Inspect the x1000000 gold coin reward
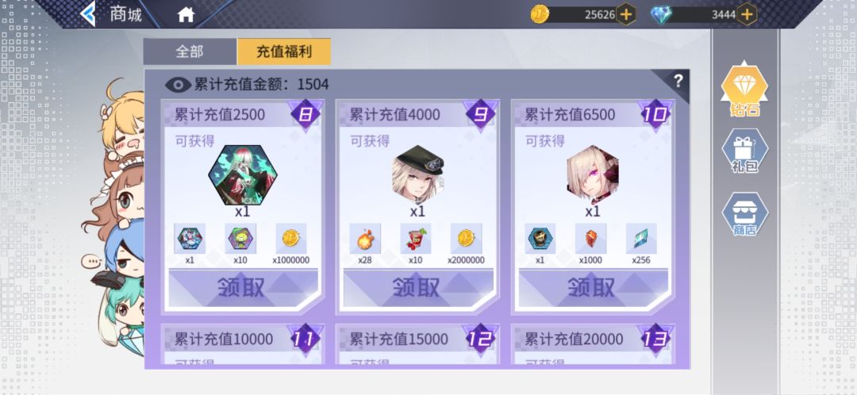857x395 pixels. click(x=290, y=239)
